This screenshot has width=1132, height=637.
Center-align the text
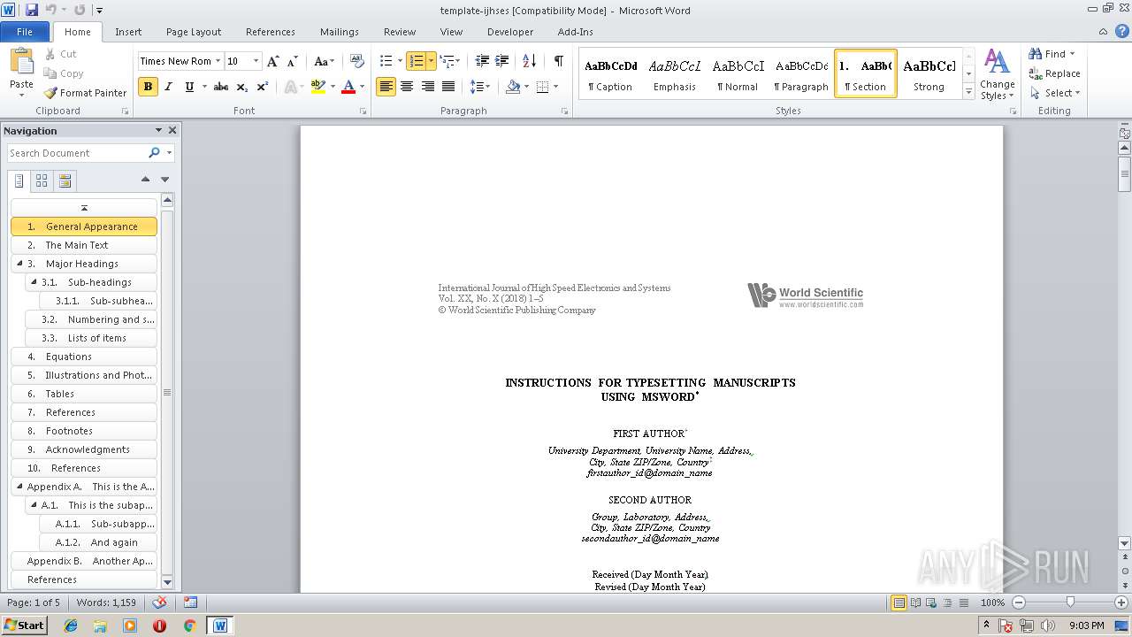407,87
